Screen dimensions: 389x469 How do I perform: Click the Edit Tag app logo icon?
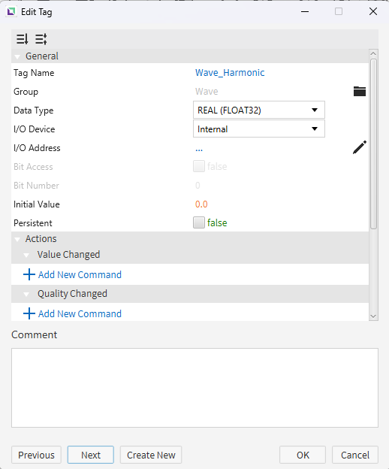pos(11,12)
